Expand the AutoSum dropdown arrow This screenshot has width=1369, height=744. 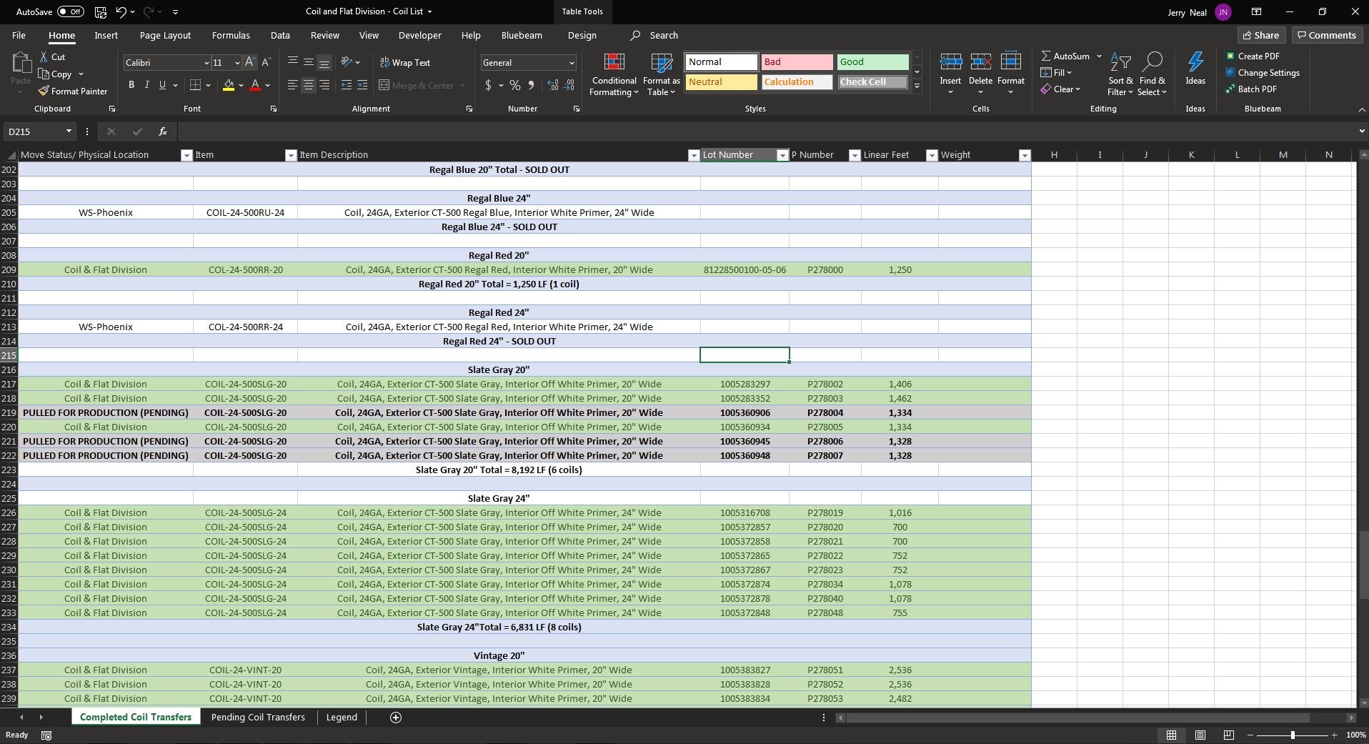[x=1099, y=56]
